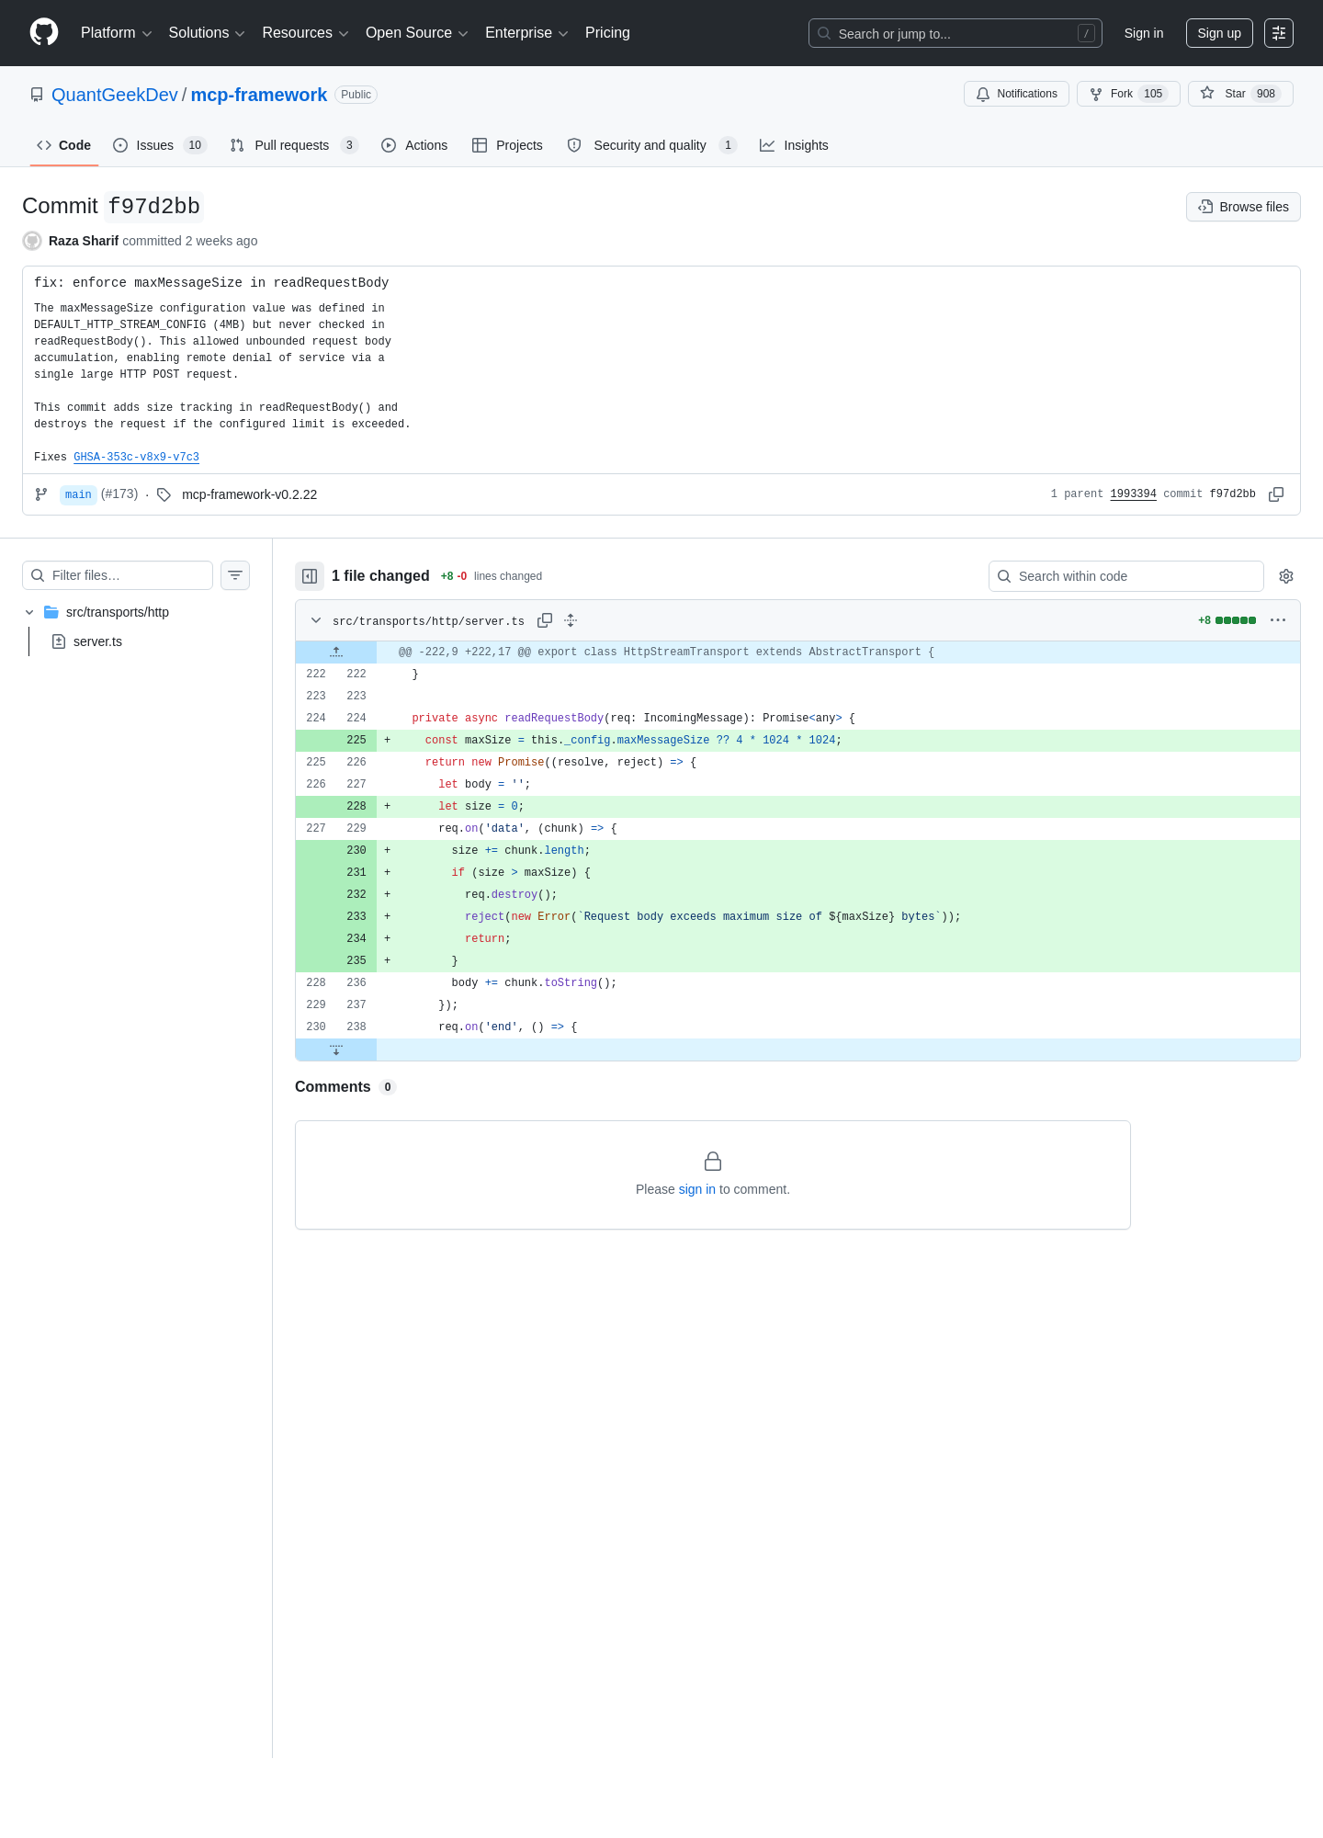Click the GitHub logo icon
The image size is (1323, 1838).
44,32
